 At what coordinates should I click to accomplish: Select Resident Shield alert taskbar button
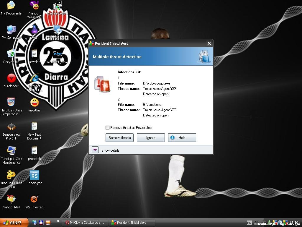point(132,223)
